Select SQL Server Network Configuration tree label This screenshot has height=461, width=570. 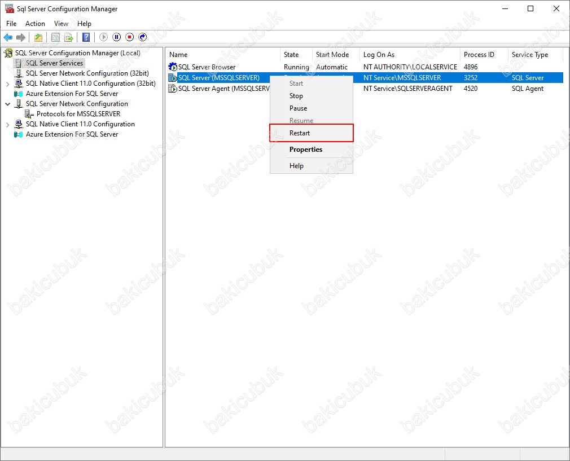tap(77, 104)
